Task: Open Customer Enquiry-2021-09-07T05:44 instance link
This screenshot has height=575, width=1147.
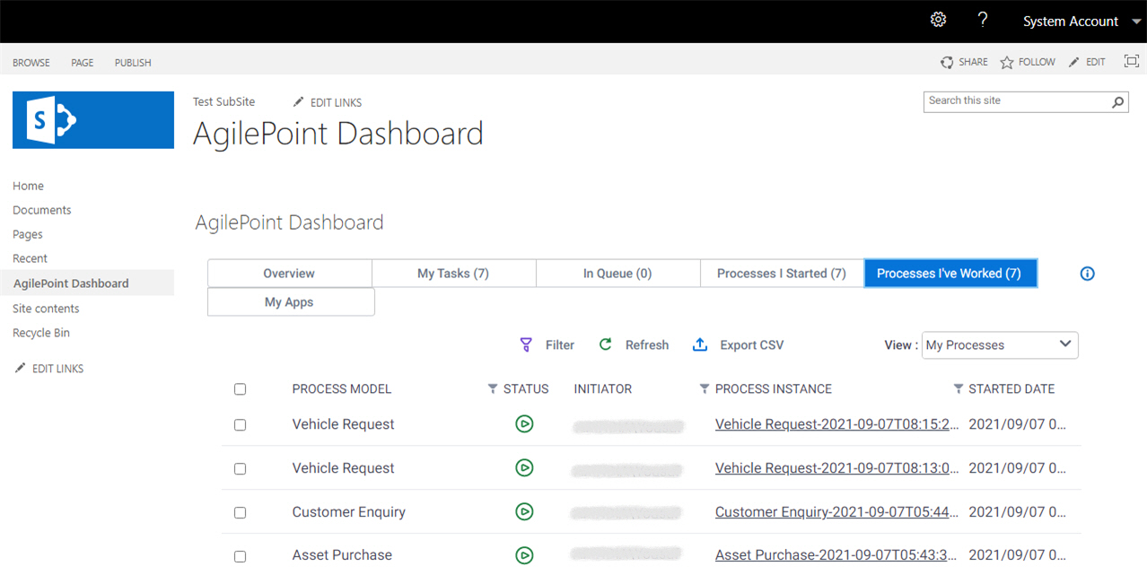Action: tap(836, 512)
